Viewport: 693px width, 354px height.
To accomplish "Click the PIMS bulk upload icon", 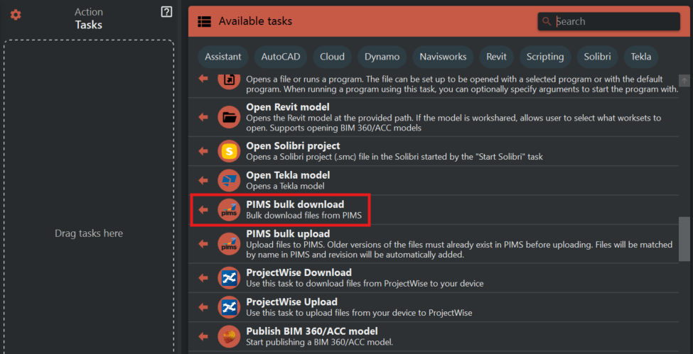I will click(230, 244).
